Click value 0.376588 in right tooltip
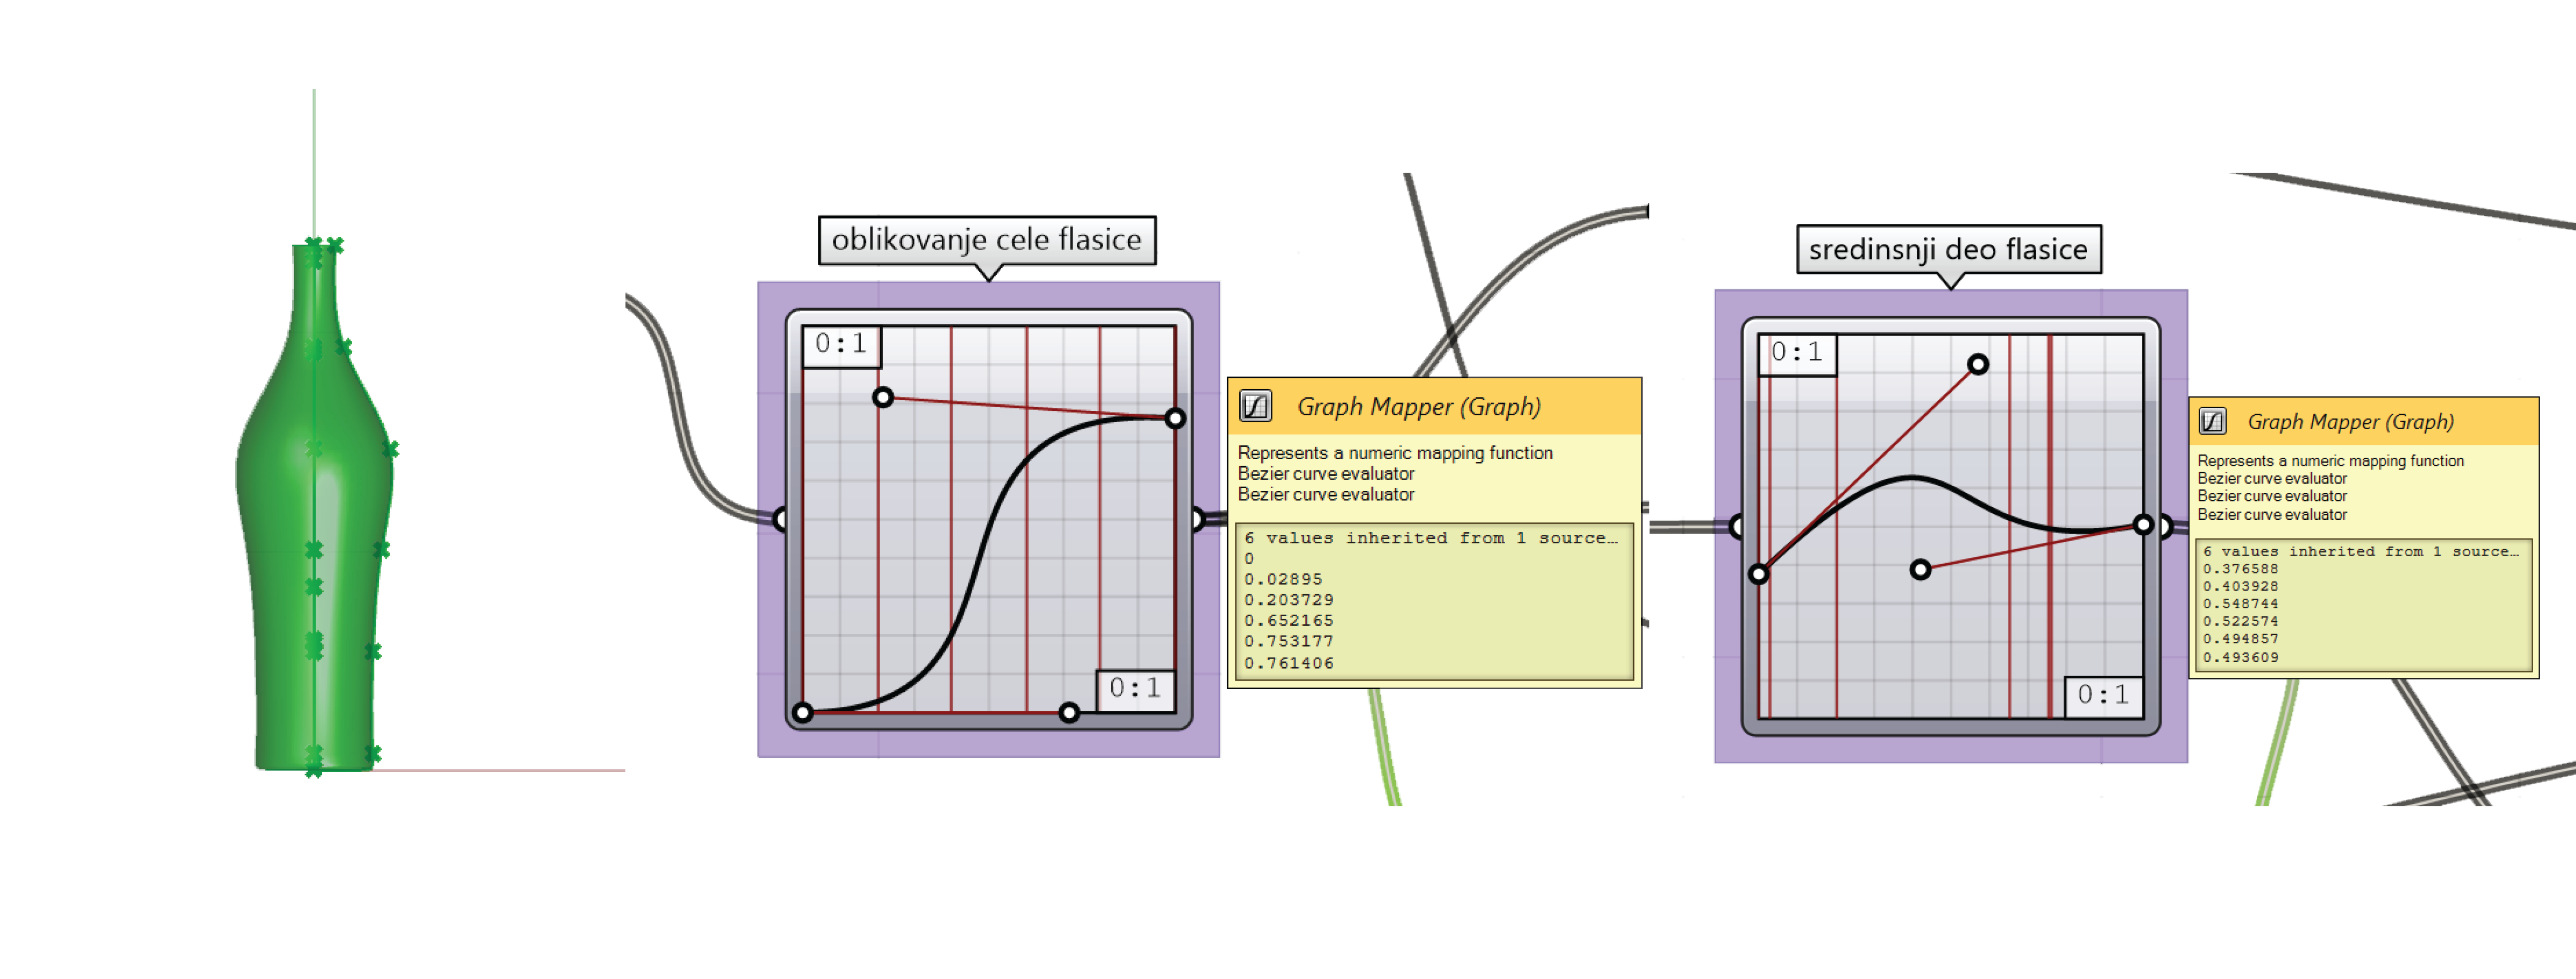Viewport: 2576px width, 979px height. click(2241, 569)
